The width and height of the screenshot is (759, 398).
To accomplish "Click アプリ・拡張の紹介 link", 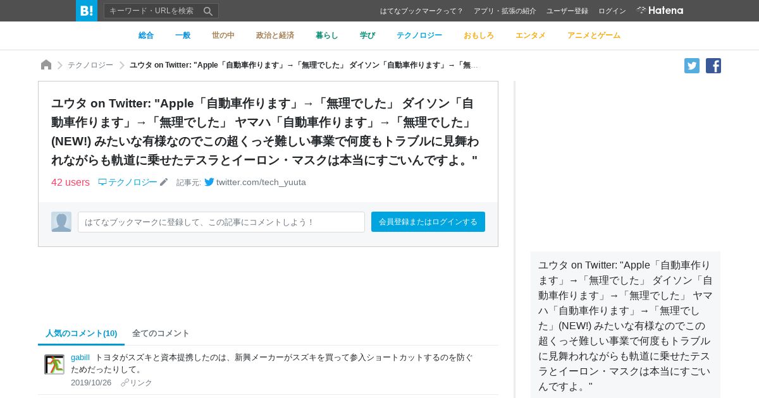I will (505, 11).
